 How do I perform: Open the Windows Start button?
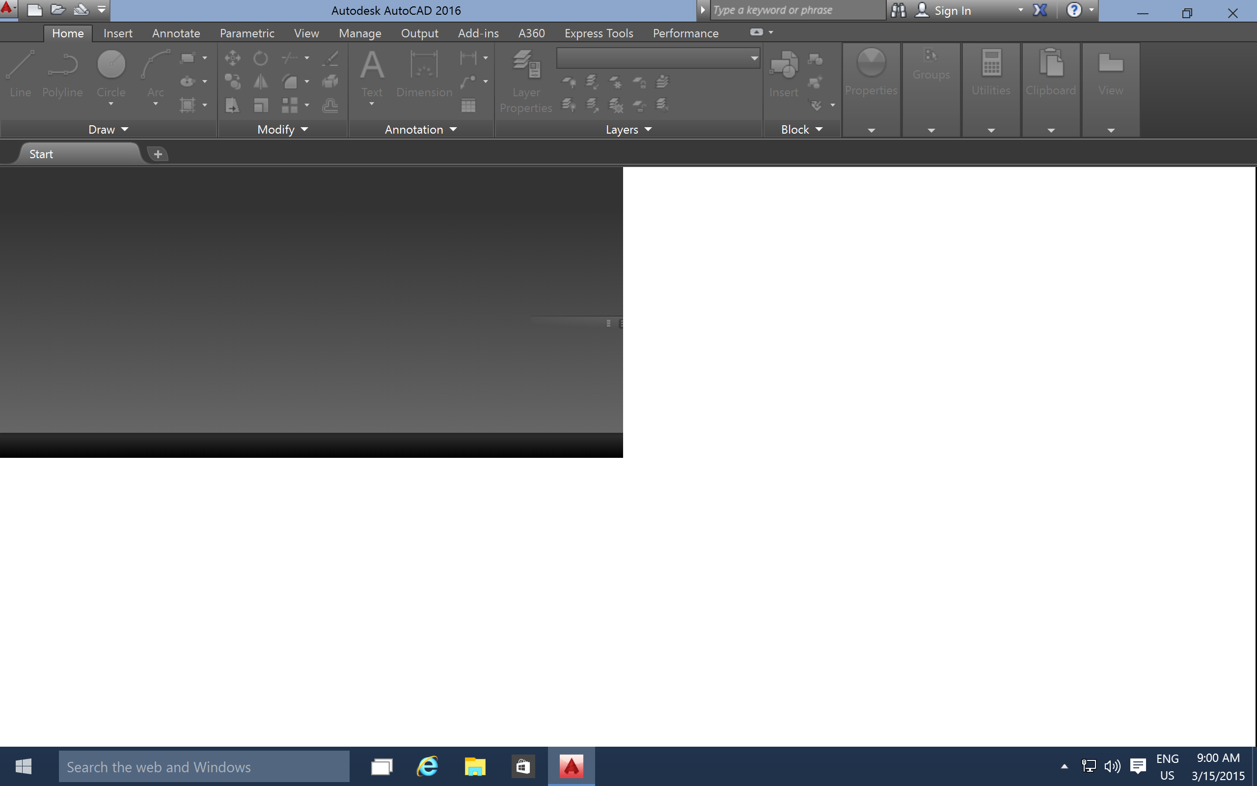click(x=24, y=766)
